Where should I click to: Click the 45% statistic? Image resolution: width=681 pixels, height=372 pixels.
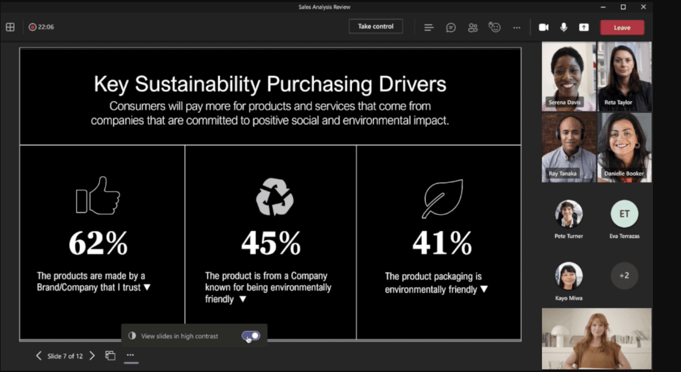pos(271,243)
